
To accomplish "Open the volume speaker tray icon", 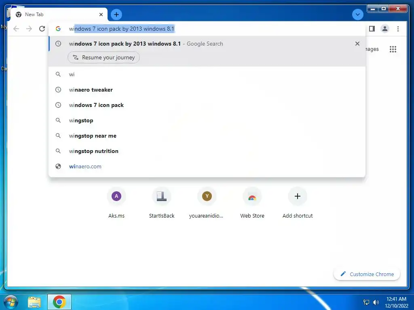I will [376, 302].
